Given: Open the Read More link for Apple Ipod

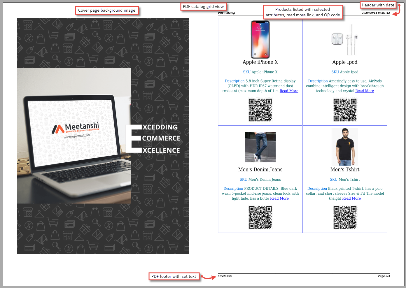Looking at the screenshot, I should (365, 91).
